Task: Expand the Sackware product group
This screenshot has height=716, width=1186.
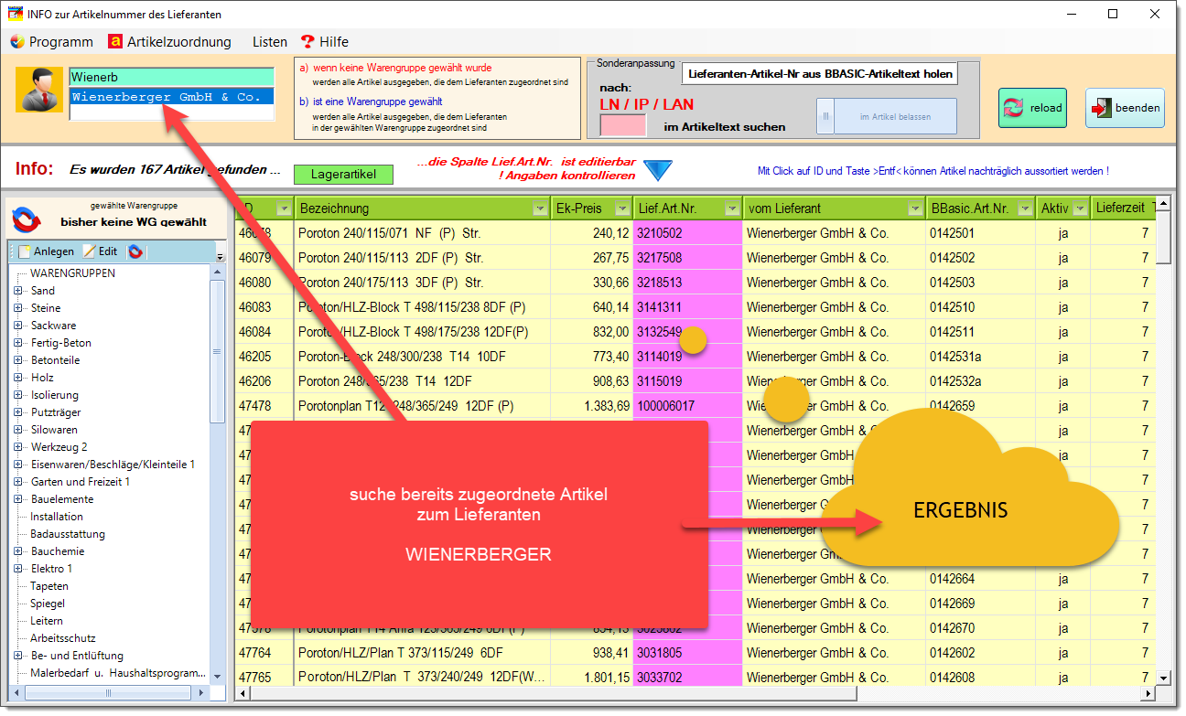Action: 18,326
